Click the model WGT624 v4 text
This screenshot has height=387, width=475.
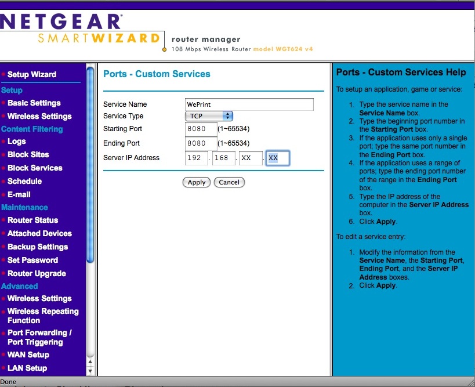point(283,49)
